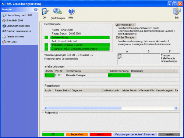Screen dimensions: 184x138
Task: Click the letzter Termin column header
Action: coord(130,90)
